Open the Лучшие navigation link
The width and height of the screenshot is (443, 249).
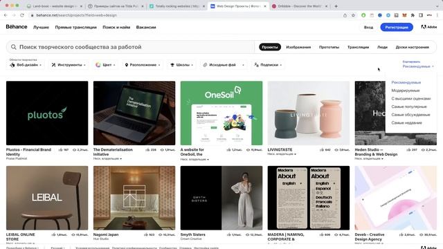point(41,28)
